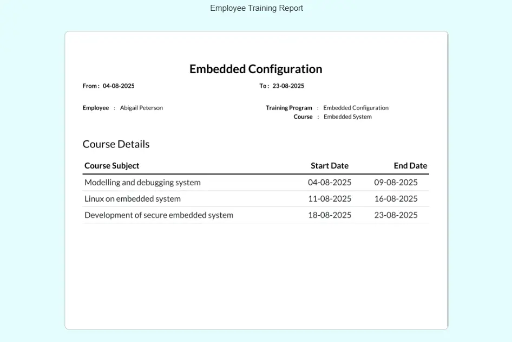Click the Course Subject column header
This screenshot has height=342, width=512.
[x=111, y=166]
